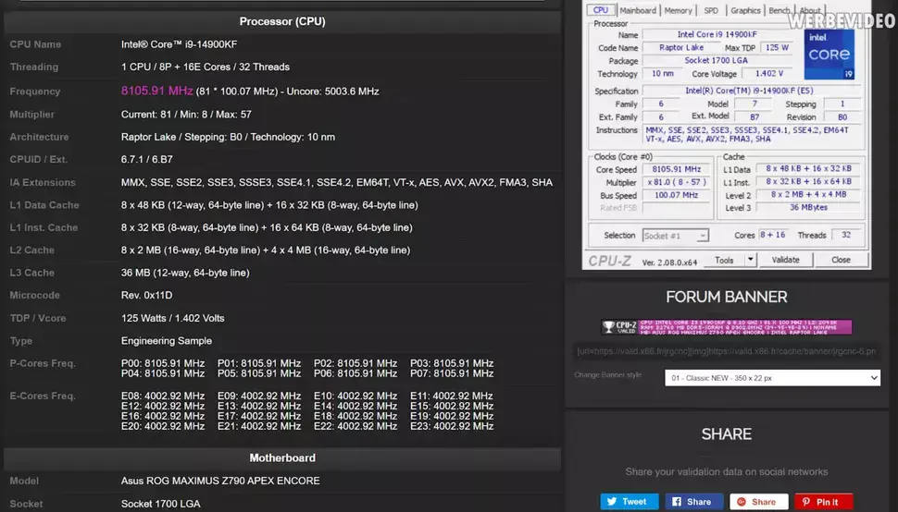Viewport: 898px width, 512px height.
Task: Click the Specification i9-14900KF (ES) field
Action: [x=751, y=91]
